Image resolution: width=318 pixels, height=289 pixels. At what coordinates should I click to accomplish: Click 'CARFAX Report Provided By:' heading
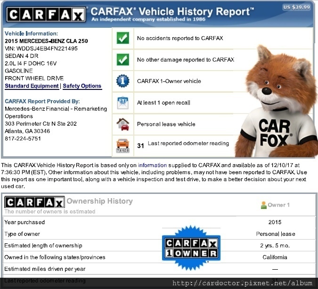pos(42,101)
